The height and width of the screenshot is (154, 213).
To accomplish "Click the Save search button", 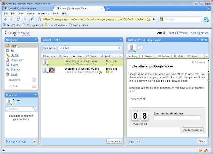I will (114, 141).
